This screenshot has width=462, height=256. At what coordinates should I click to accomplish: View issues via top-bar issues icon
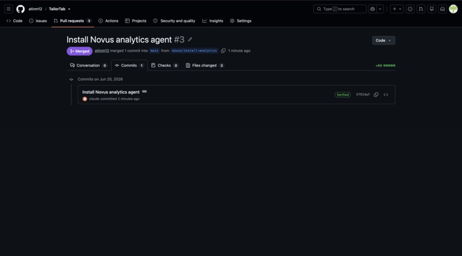pos(410,9)
